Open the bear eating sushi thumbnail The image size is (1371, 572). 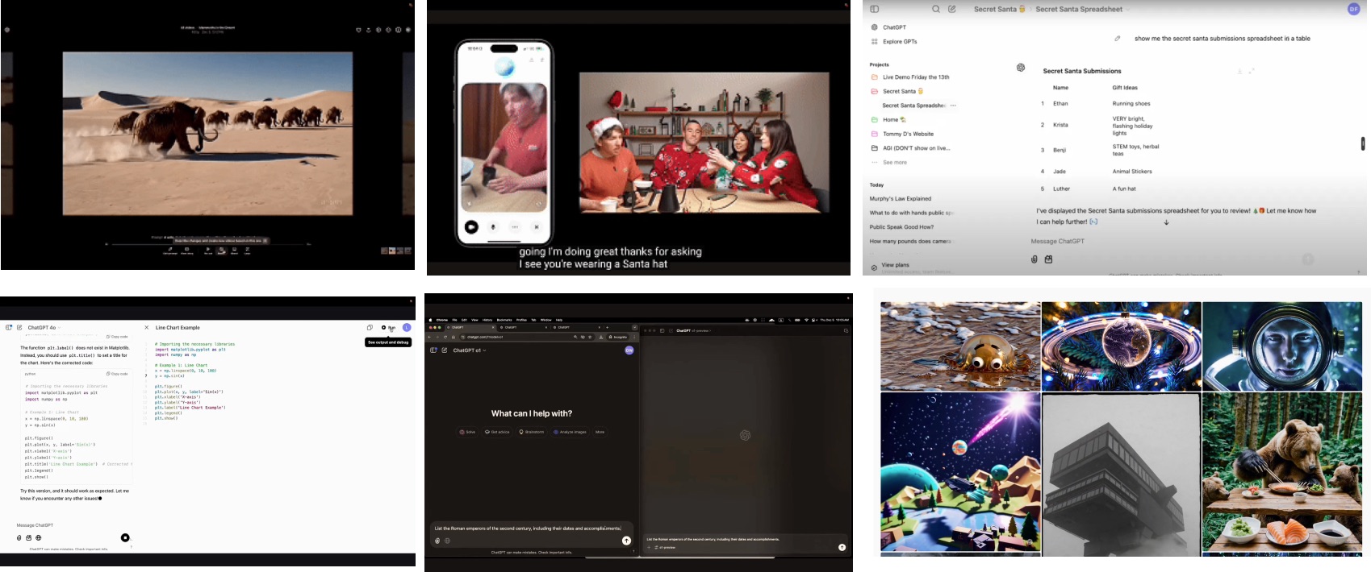[1282, 474]
